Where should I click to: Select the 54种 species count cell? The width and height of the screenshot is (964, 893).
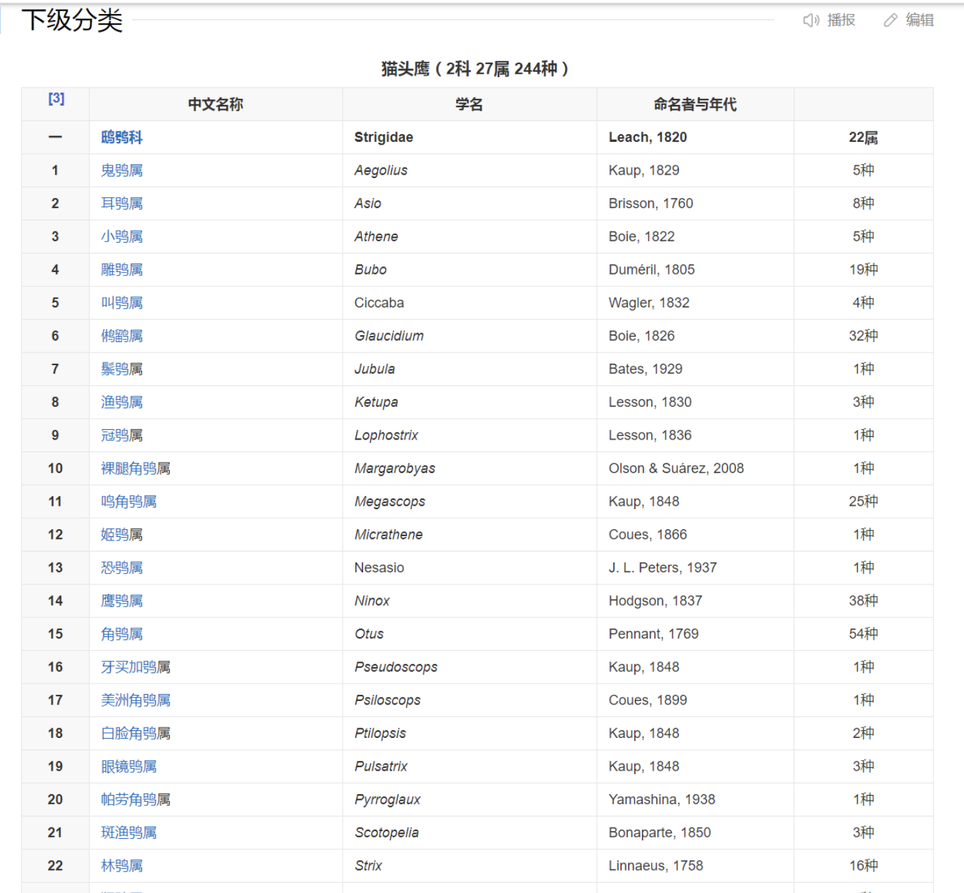pos(863,634)
